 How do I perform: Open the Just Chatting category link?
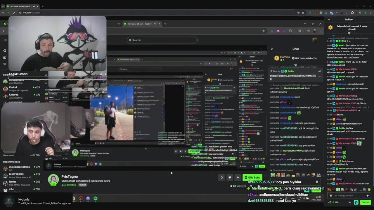click(69, 185)
